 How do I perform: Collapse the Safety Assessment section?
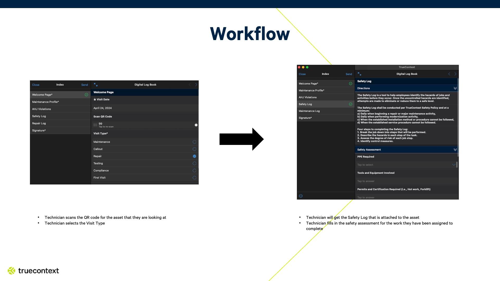click(x=455, y=150)
